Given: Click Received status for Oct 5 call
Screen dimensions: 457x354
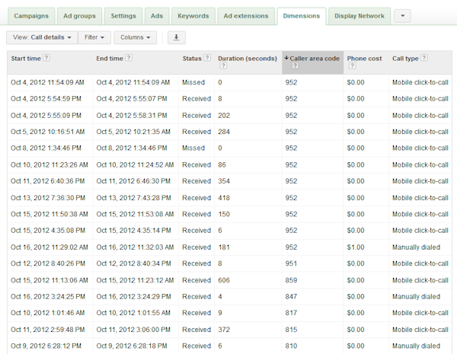Looking at the screenshot, I should (x=197, y=132).
